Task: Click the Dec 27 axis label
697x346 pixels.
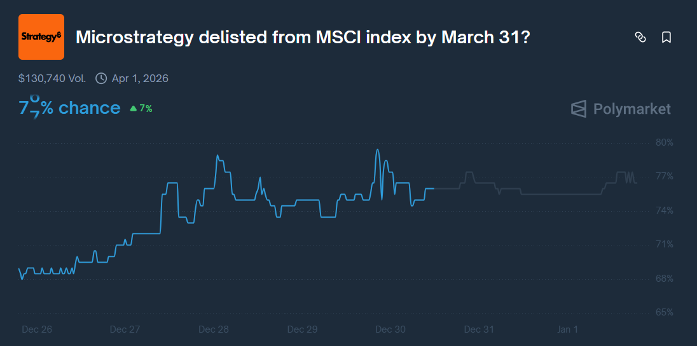Action: (125, 329)
